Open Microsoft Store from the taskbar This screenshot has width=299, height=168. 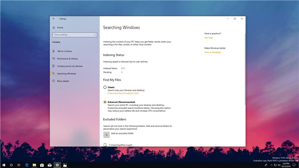point(42,165)
